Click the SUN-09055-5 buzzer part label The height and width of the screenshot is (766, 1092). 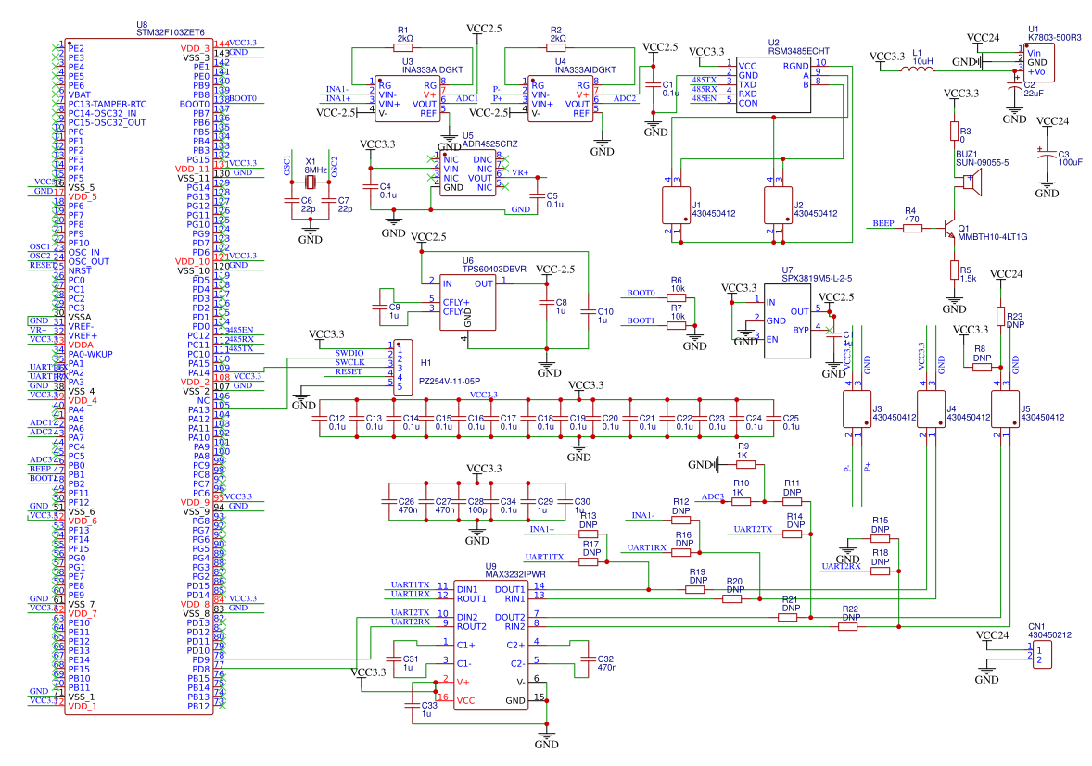(x=982, y=163)
